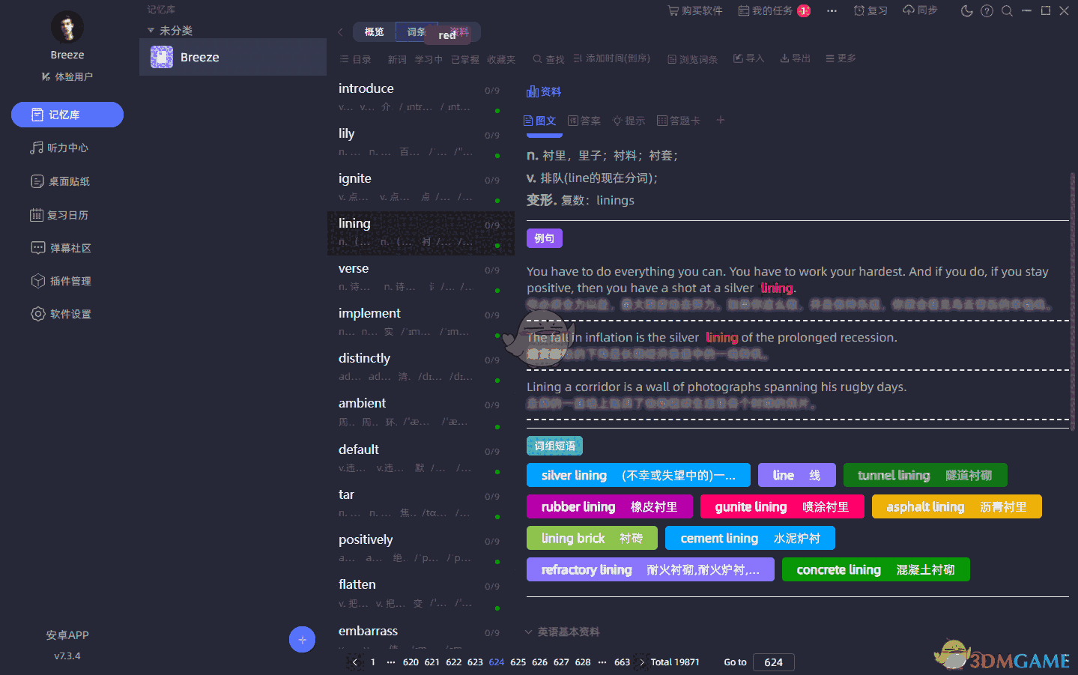
Task: Expand the 英语基本资料 section
Action: 562,632
